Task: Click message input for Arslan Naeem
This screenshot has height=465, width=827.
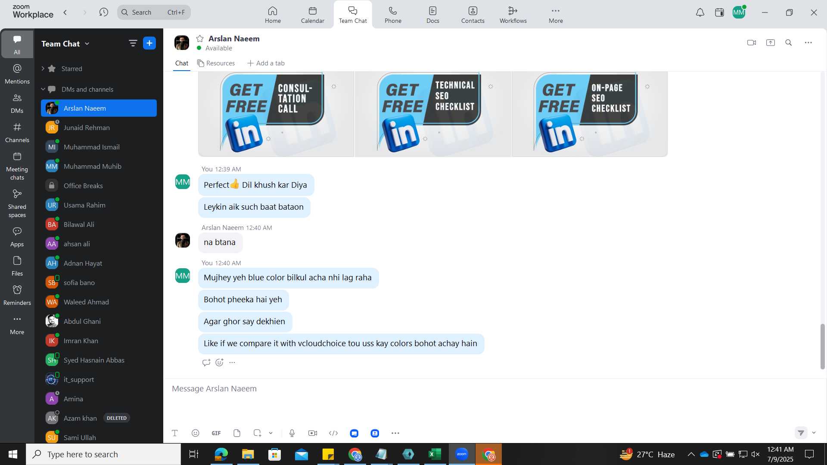Action: pyautogui.click(x=494, y=389)
